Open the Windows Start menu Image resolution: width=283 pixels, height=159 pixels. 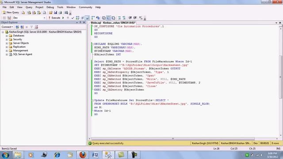pyautogui.click(x=5, y=155)
